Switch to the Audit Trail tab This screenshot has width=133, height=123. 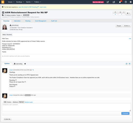coord(54,21)
